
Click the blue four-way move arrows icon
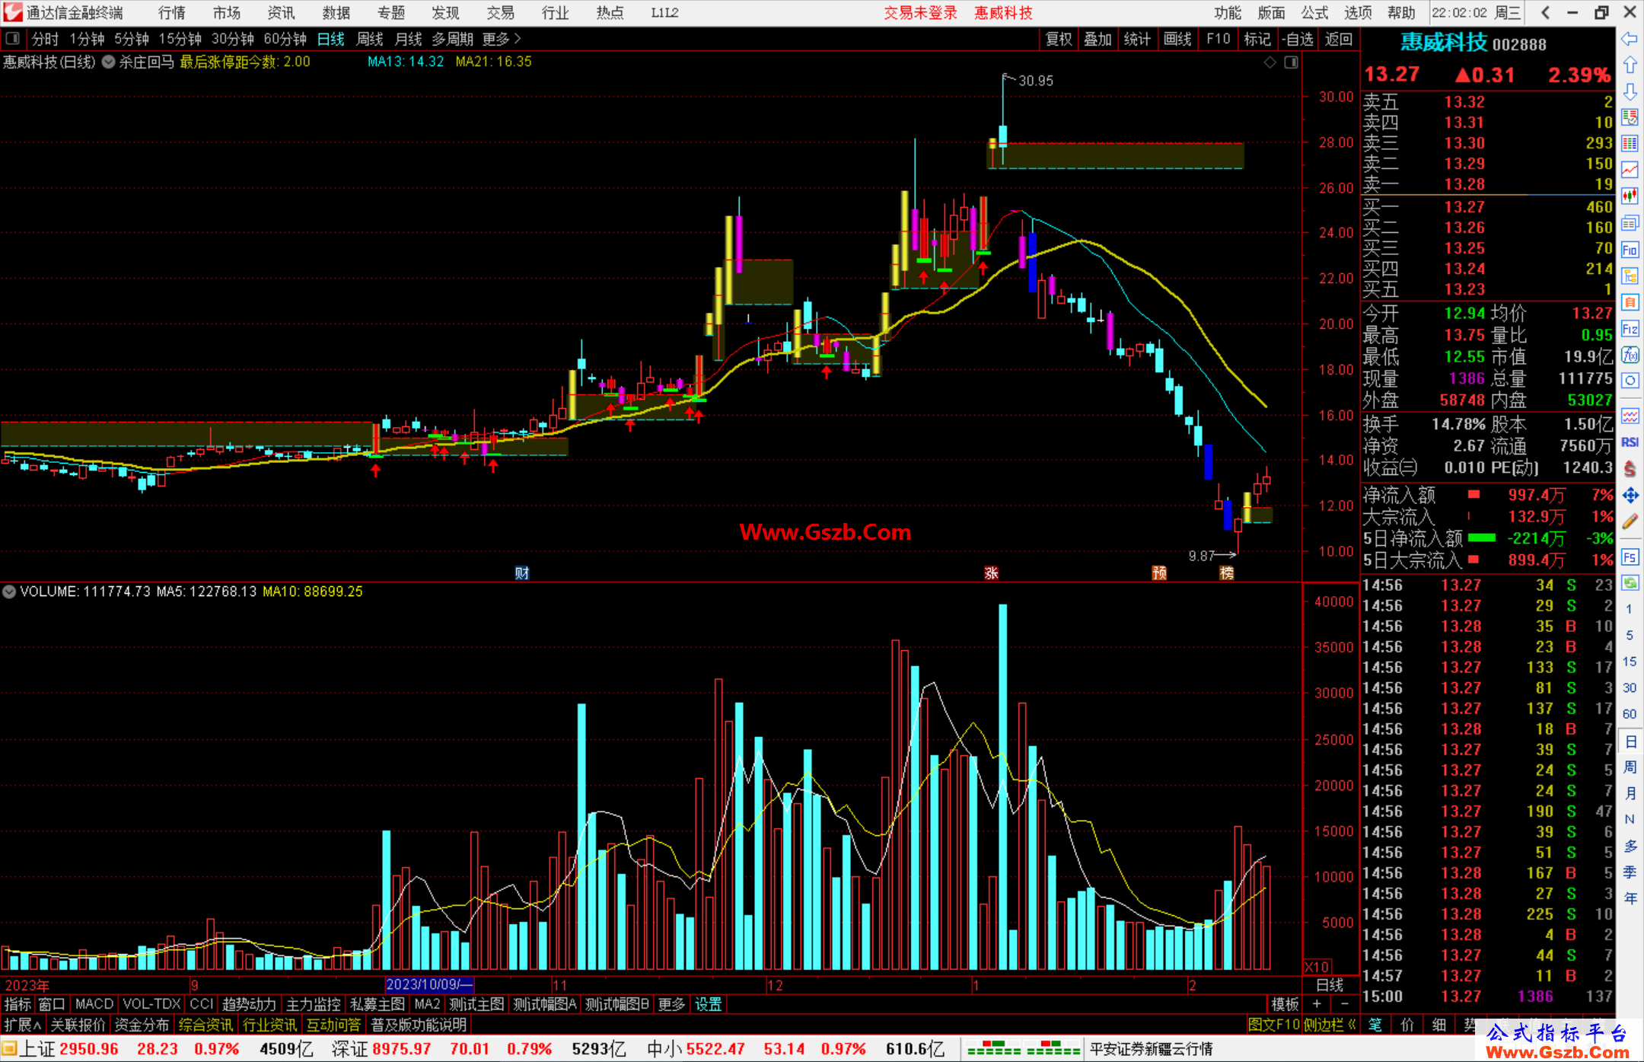click(1630, 496)
